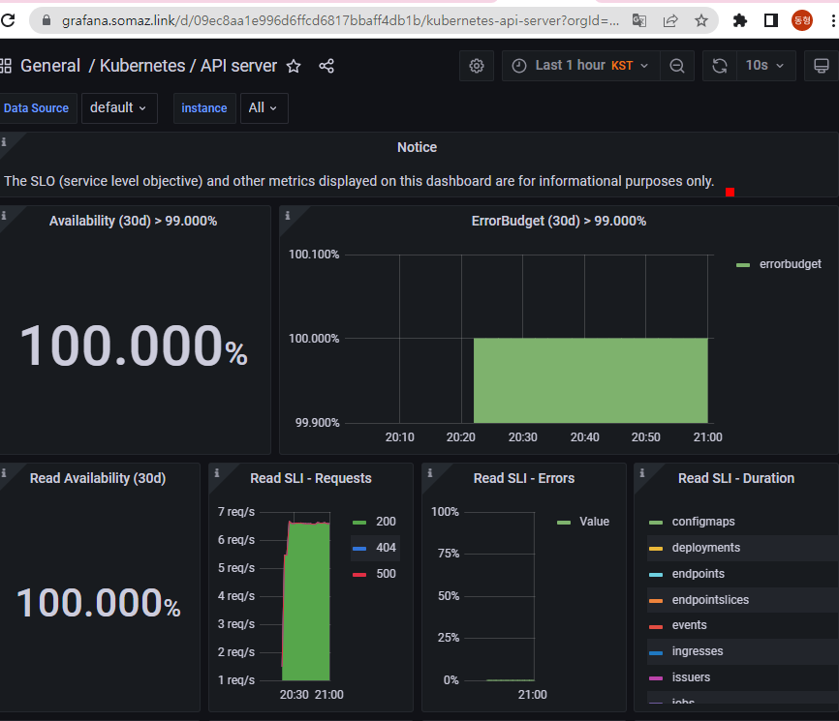Toggle the endpointslices series in Duration legend
This screenshot has height=721, width=839.
pyautogui.click(x=710, y=600)
